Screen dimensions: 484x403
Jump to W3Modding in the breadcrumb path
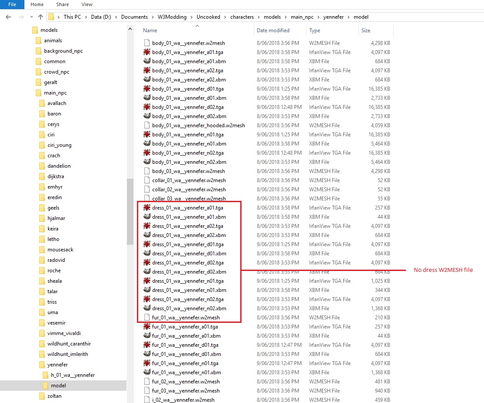pyautogui.click(x=172, y=17)
